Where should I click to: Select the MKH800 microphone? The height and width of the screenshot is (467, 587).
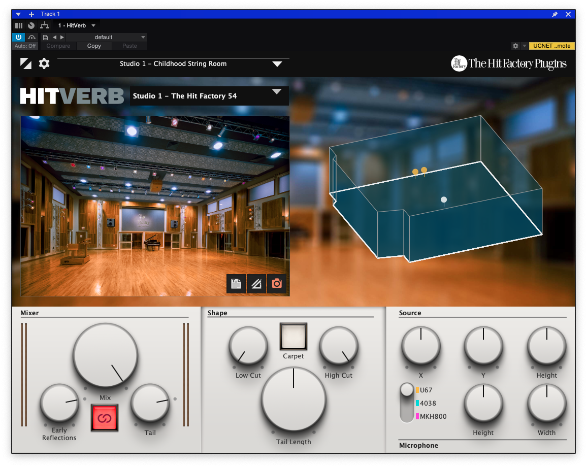point(431,416)
